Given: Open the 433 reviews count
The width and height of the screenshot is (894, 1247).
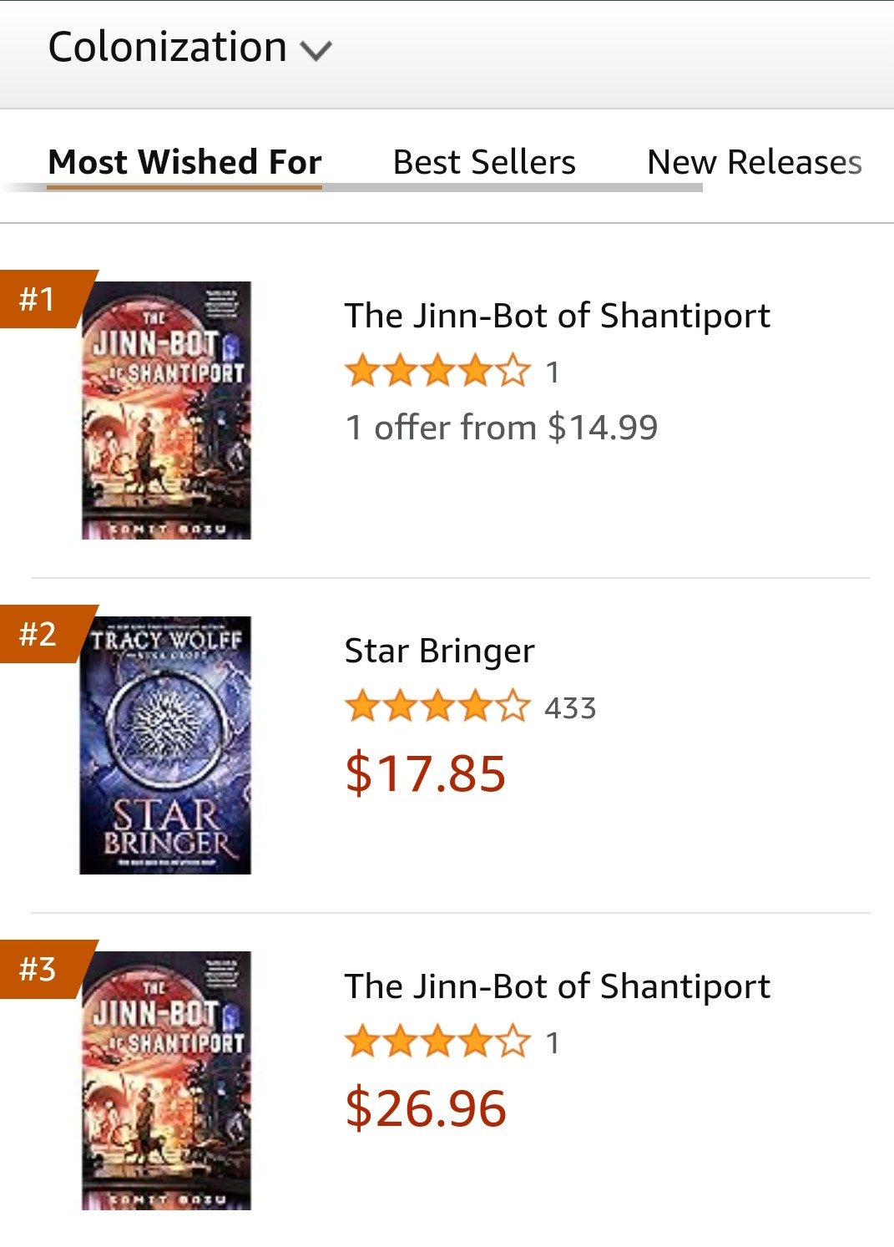Looking at the screenshot, I should coord(570,708).
